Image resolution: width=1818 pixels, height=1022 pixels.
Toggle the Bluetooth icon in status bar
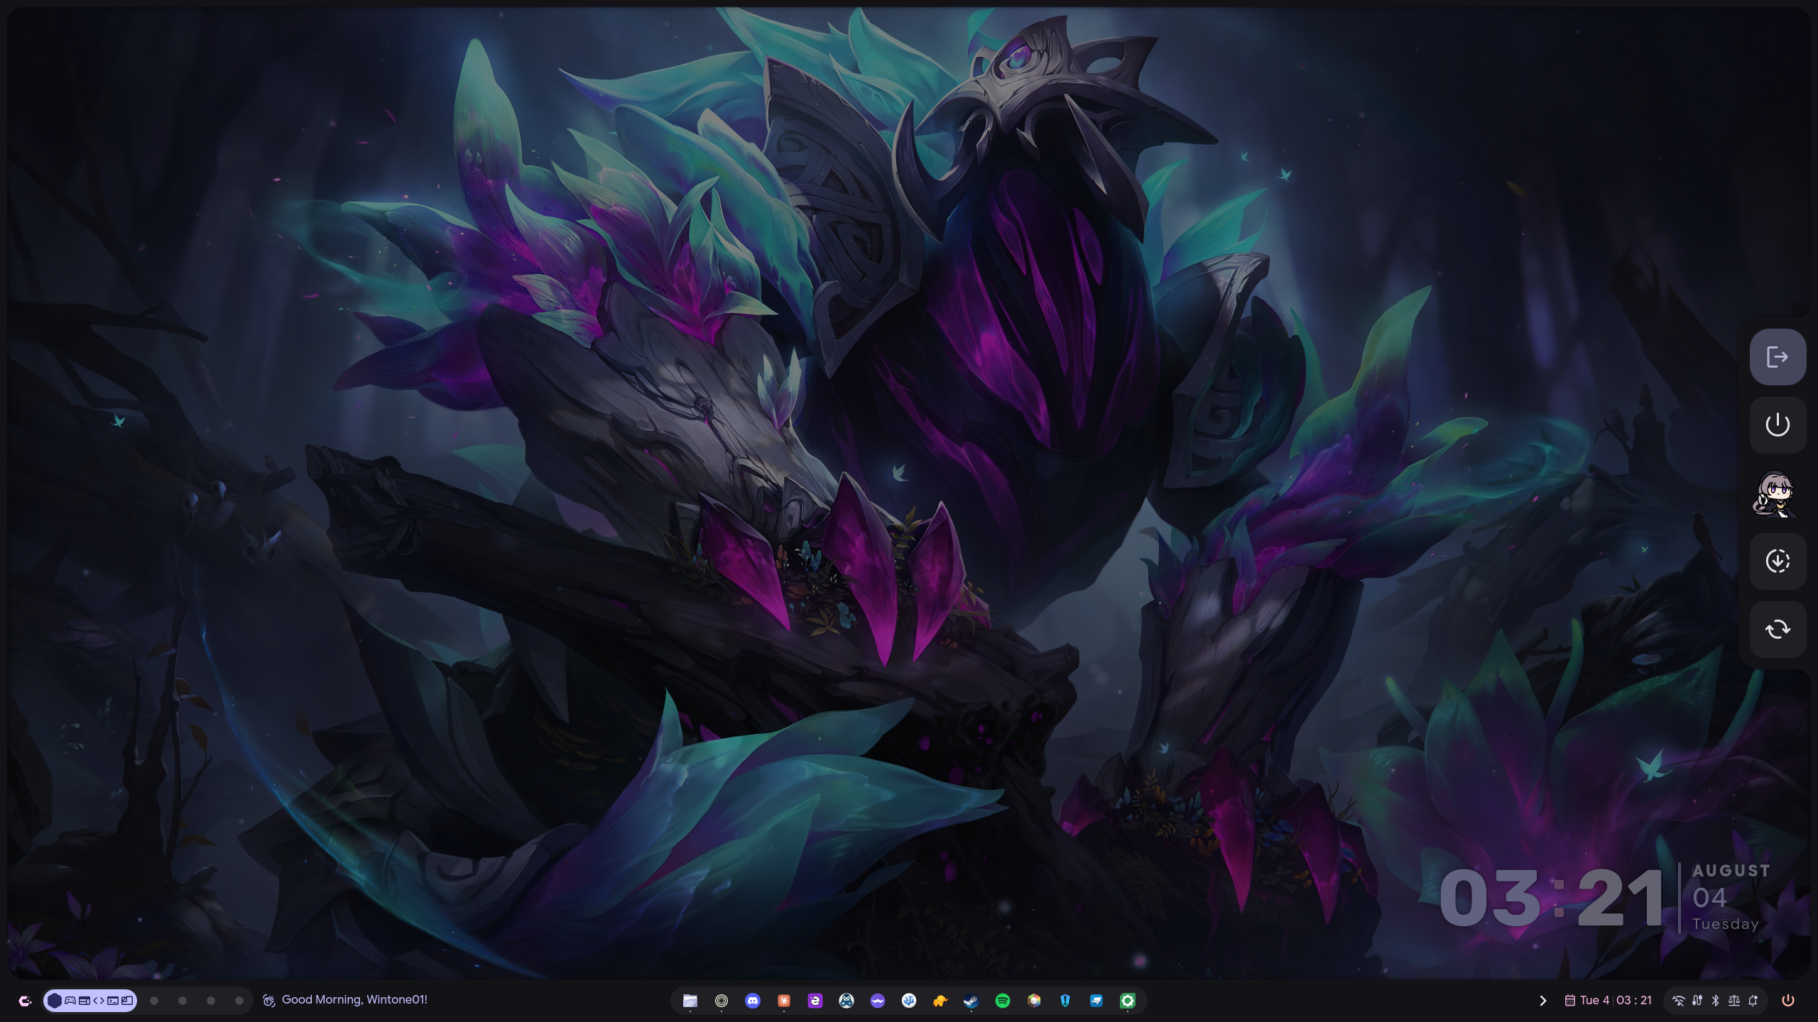pyautogui.click(x=1716, y=1001)
